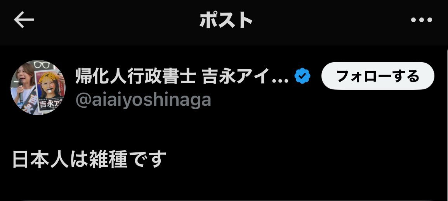Open the circular profile avatar photo
Viewport: 448px width, 201px height.
[x=38, y=87]
